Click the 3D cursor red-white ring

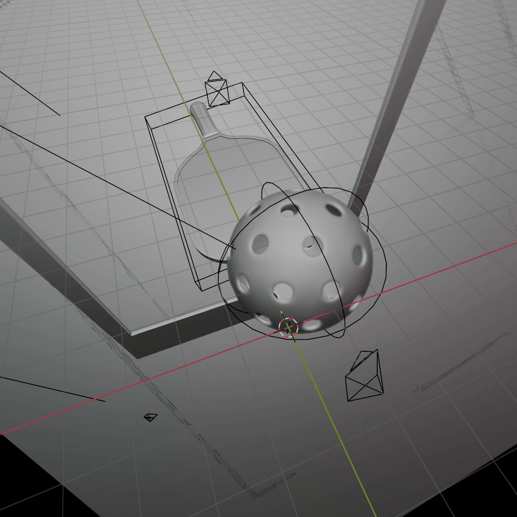click(x=288, y=327)
